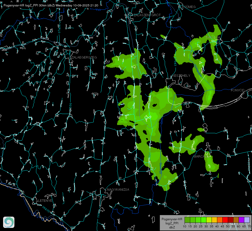Click the legend scale value 45
252x231 pixels.
coord(222,226)
